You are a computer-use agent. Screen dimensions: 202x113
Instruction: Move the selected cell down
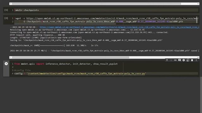(x=171, y=60)
